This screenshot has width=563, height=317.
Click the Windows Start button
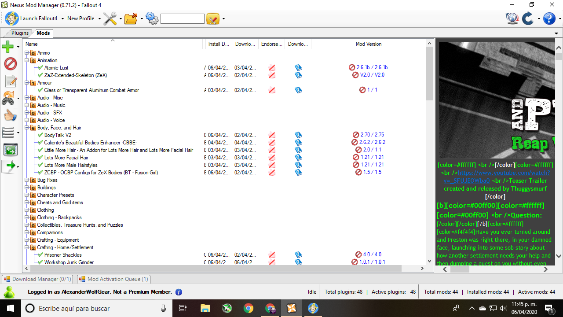point(10,308)
